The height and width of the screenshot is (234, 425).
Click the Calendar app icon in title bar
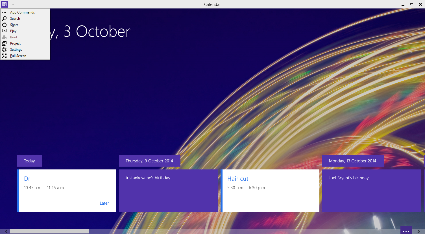pos(4,4)
